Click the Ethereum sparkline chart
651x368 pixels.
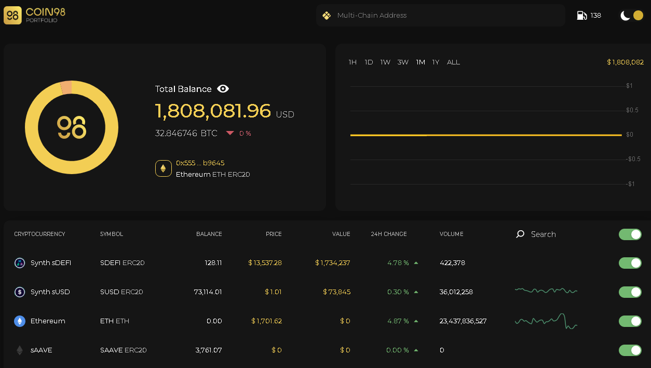[x=546, y=321]
